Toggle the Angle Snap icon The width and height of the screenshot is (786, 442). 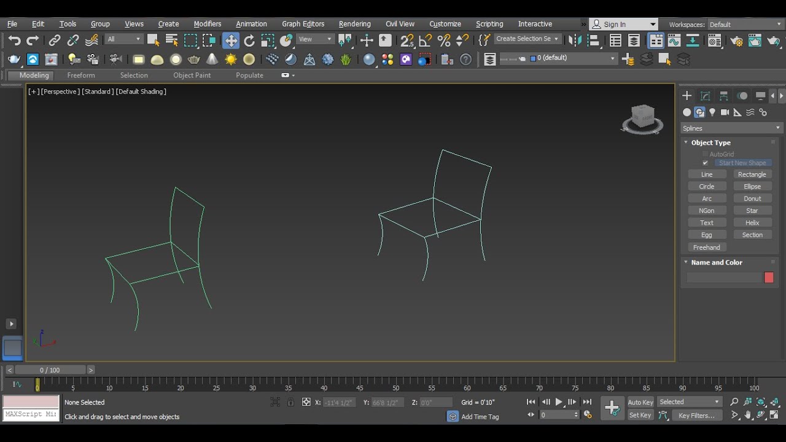(x=425, y=41)
